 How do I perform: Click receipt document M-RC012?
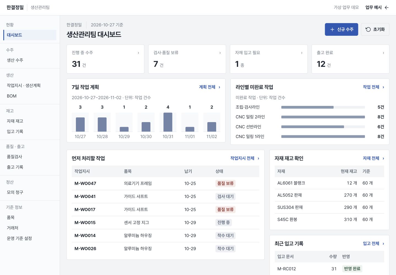[287, 269]
